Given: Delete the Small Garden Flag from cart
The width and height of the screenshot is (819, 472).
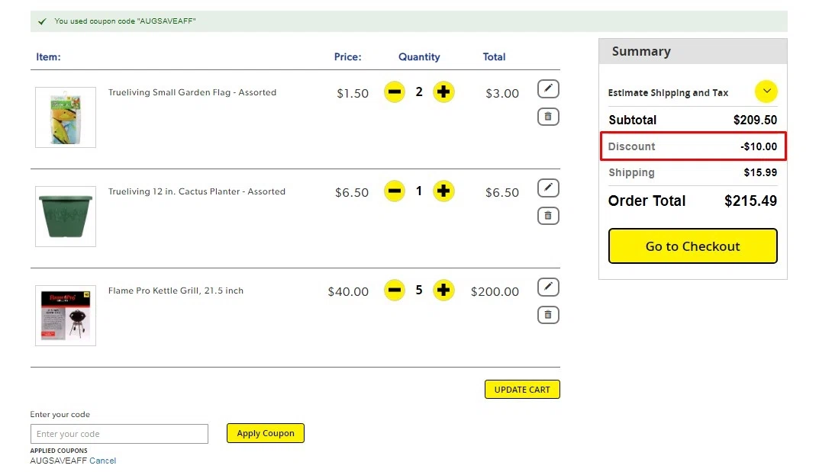Looking at the screenshot, I should (548, 117).
